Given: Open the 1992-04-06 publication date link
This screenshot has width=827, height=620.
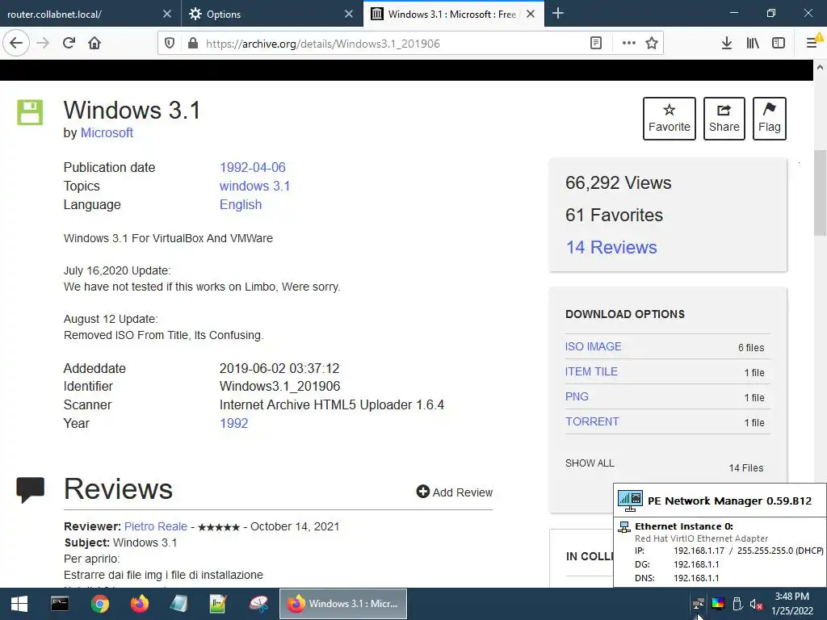Looking at the screenshot, I should tap(253, 167).
